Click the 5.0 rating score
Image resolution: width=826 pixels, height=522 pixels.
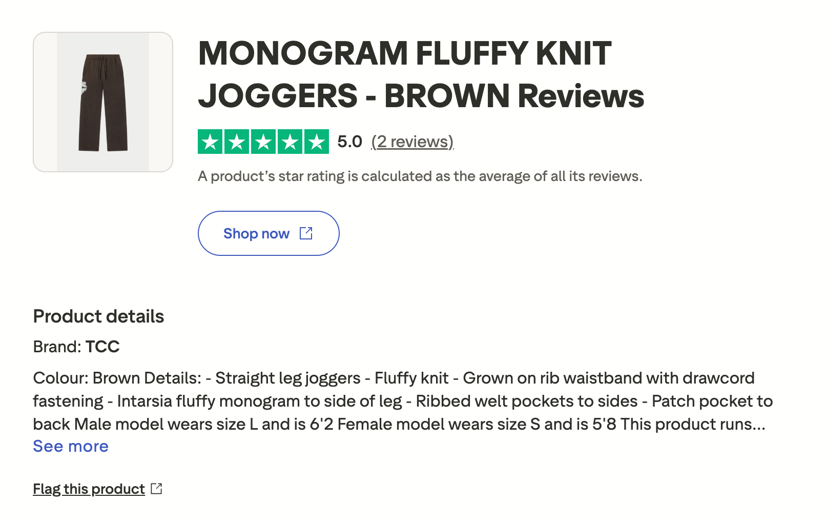[x=350, y=142]
